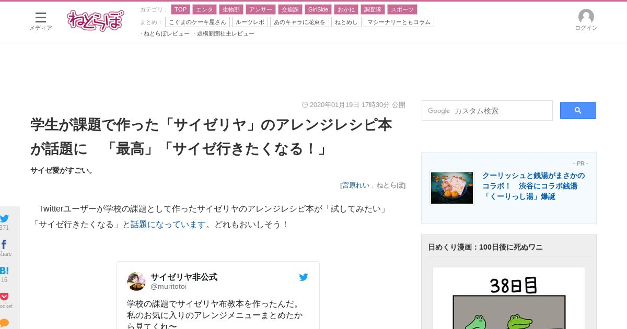Image resolution: width=627 pixels, height=329 pixels.
Task: Click the ログイン label
Action: 586,28
